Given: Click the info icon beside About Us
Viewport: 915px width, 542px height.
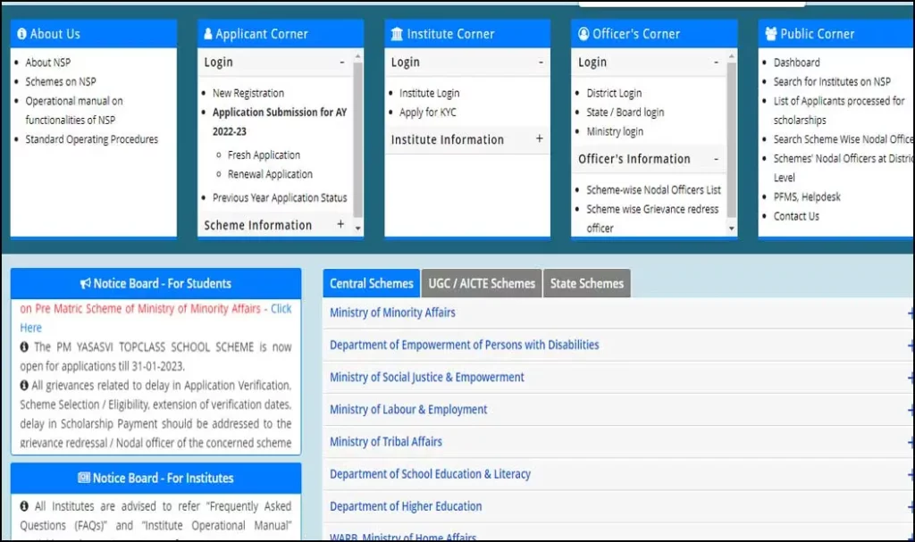Looking at the screenshot, I should click(21, 34).
